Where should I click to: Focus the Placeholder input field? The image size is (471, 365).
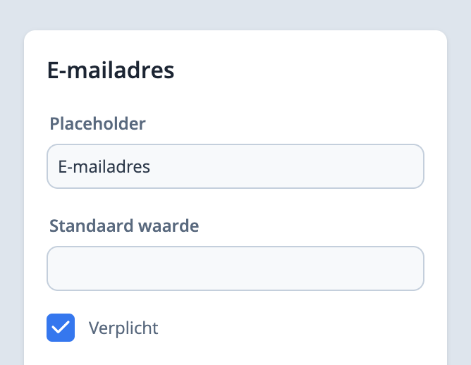click(x=235, y=166)
